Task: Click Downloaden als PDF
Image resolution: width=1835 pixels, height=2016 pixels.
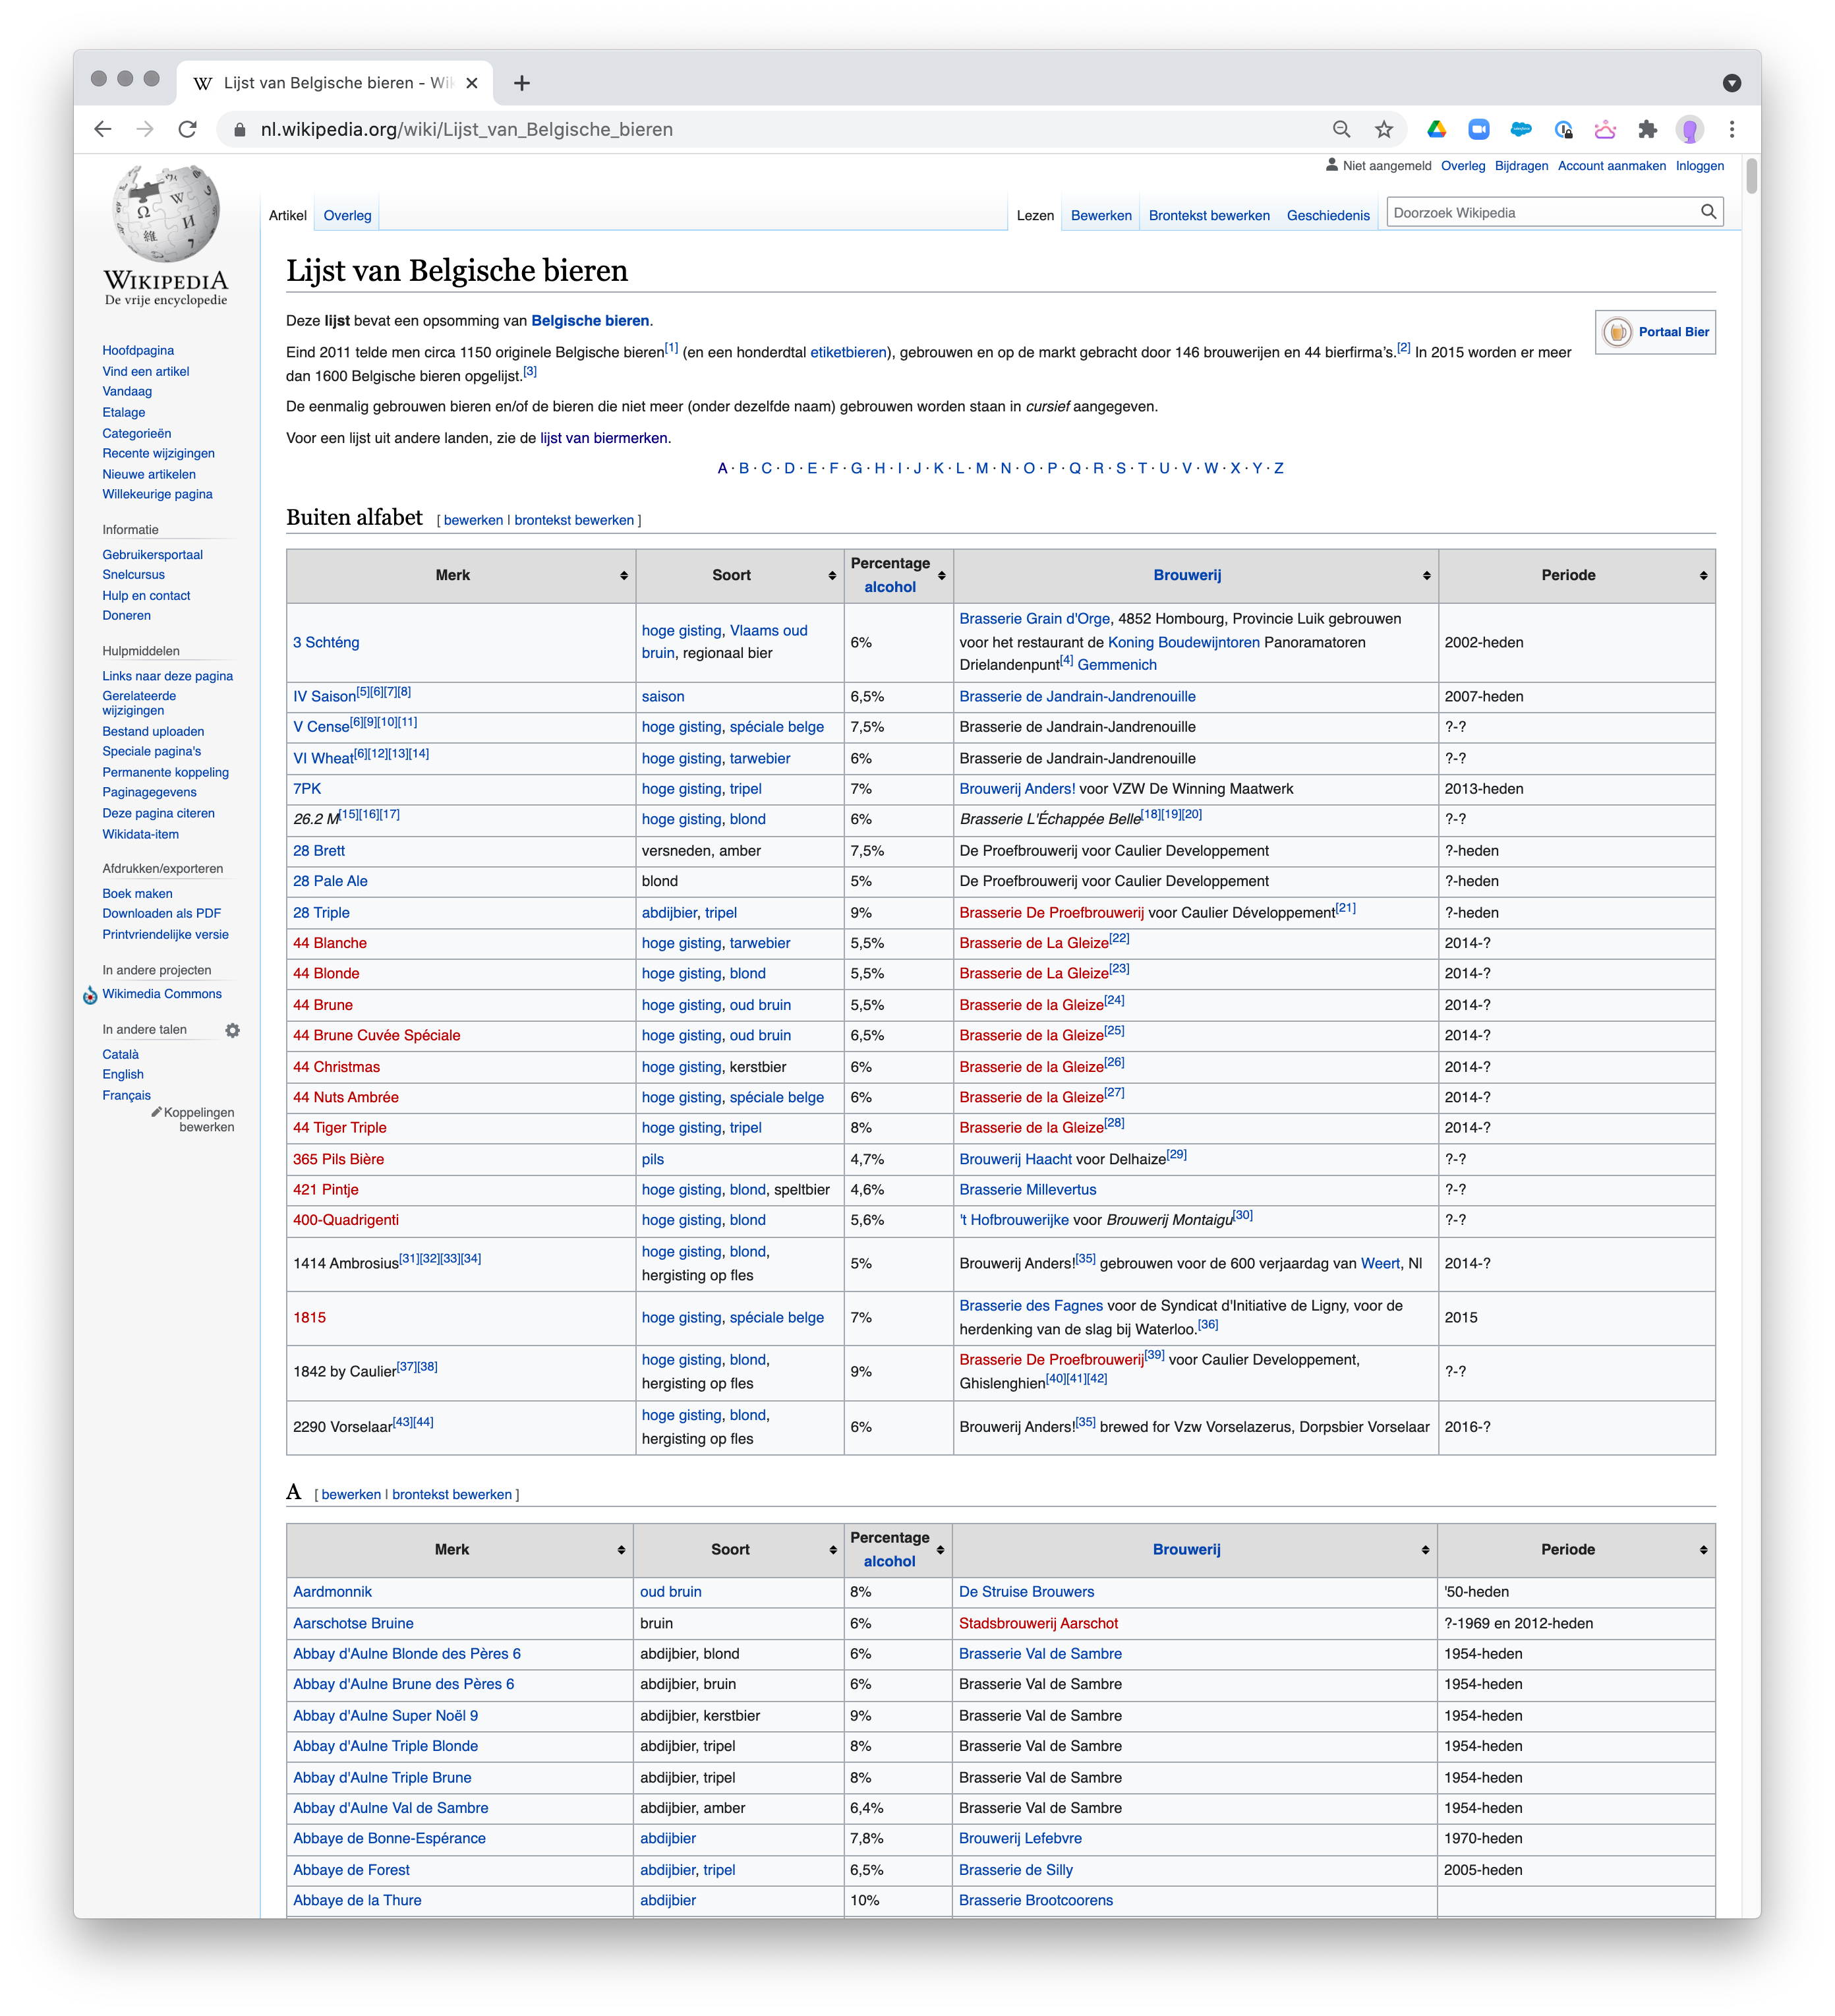Action: [x=161, y=913]
